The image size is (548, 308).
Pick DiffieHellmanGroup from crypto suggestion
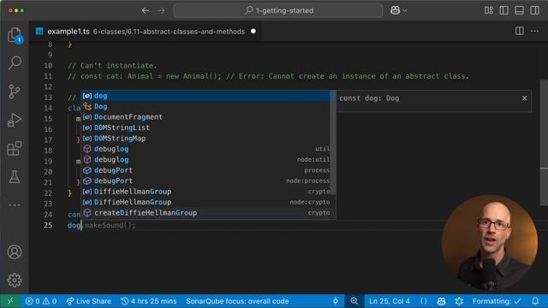206,192
